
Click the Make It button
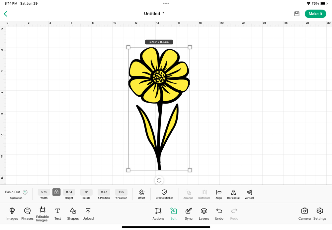click(315, 14)
